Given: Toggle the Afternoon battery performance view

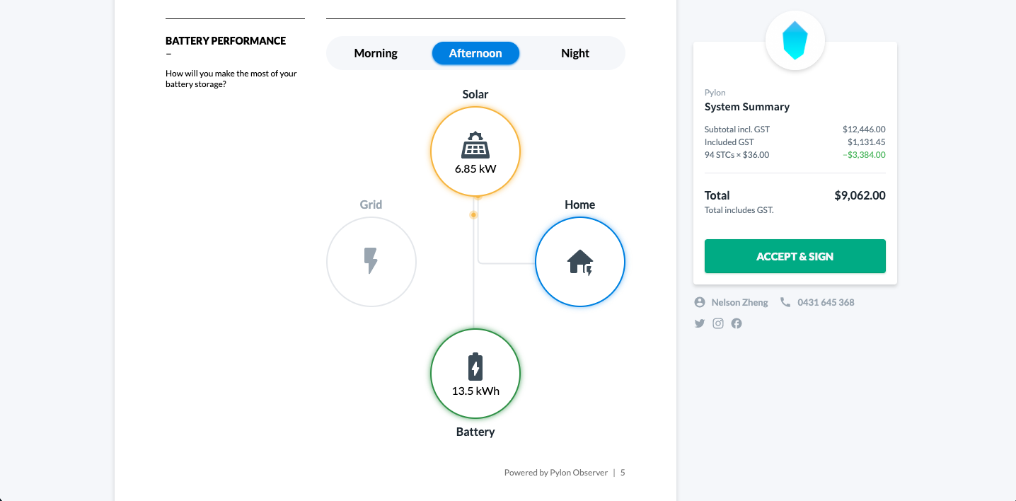Looking at the screenshot, I should coord(475,53).
